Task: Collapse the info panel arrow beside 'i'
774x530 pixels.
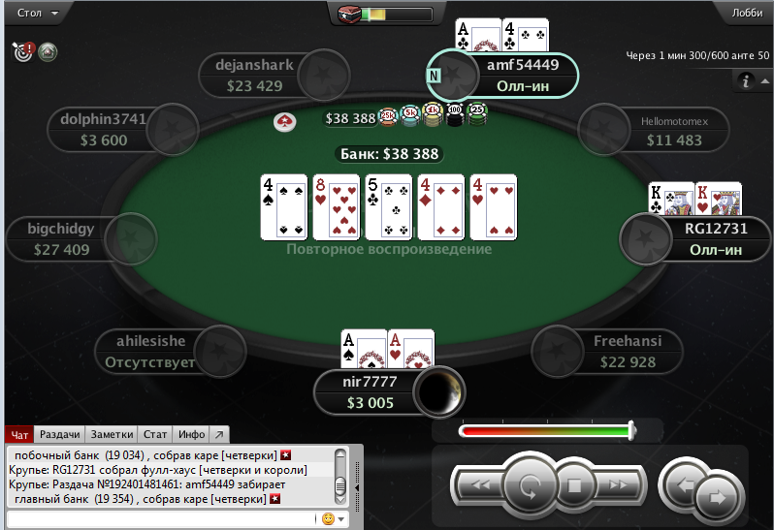Action: [764, 80]
